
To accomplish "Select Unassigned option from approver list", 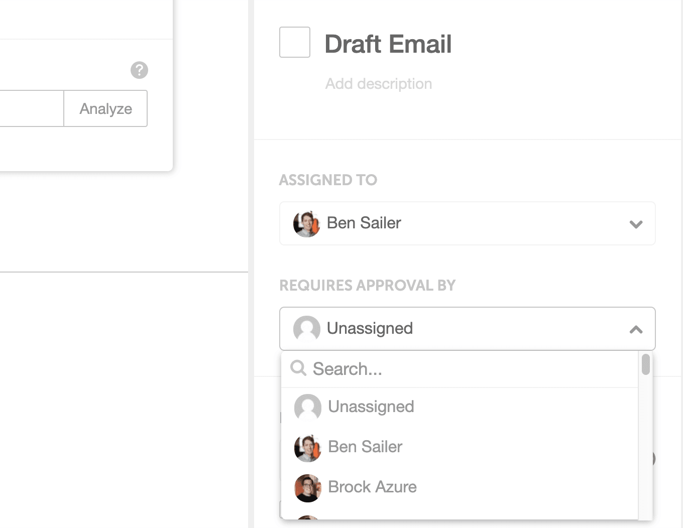I will tap(460, 407).
